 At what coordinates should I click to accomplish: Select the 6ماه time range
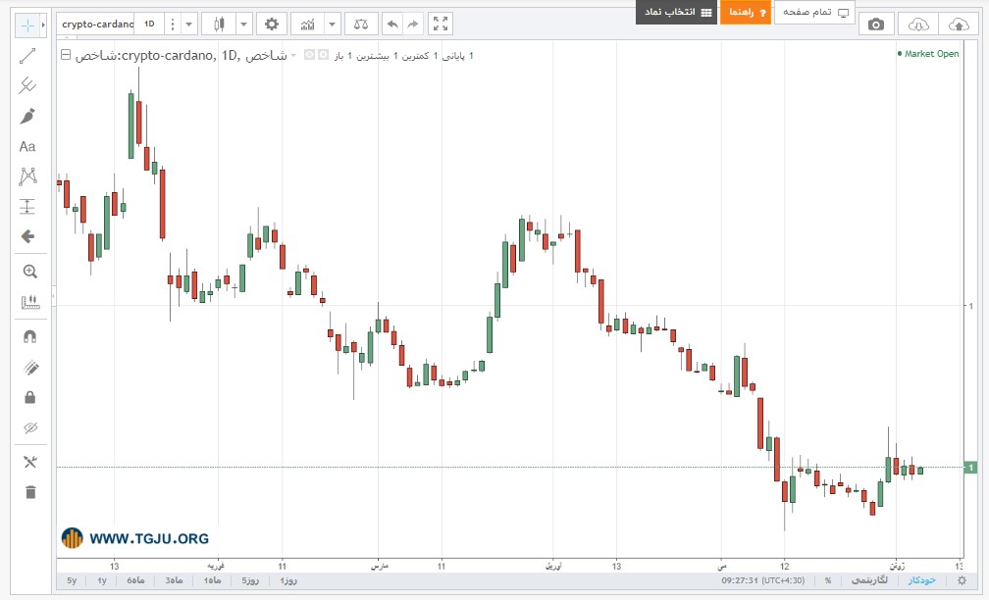[x=135, y=580]
